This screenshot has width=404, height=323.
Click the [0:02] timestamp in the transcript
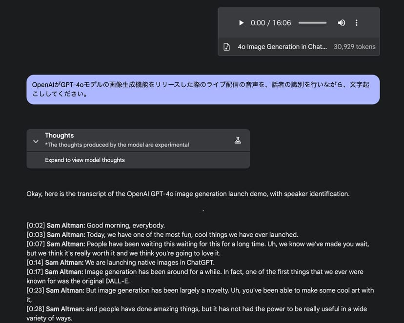tap(36, 225)
